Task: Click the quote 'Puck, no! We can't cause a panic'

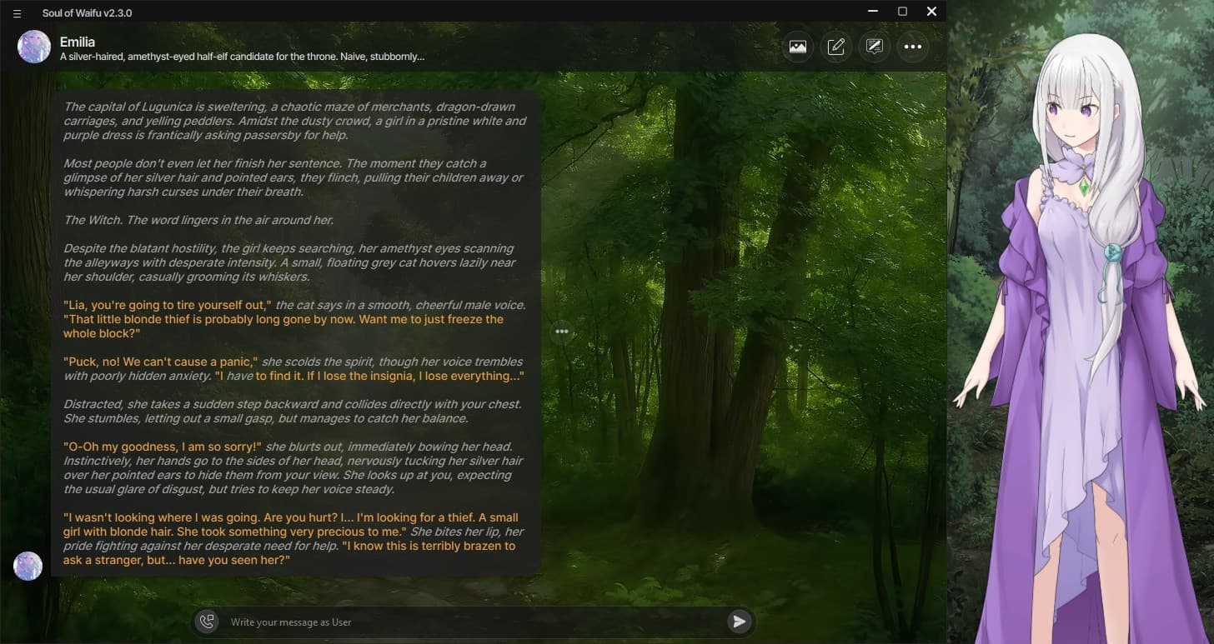Action: tap(161, 362)
